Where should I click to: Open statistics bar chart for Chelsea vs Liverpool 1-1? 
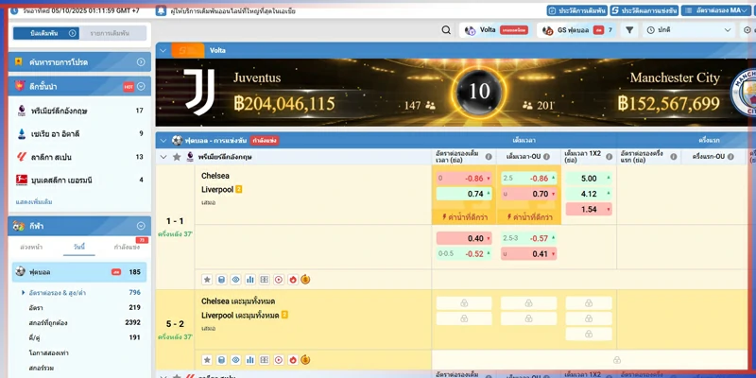pyautogui.click(x=250, y=280)
